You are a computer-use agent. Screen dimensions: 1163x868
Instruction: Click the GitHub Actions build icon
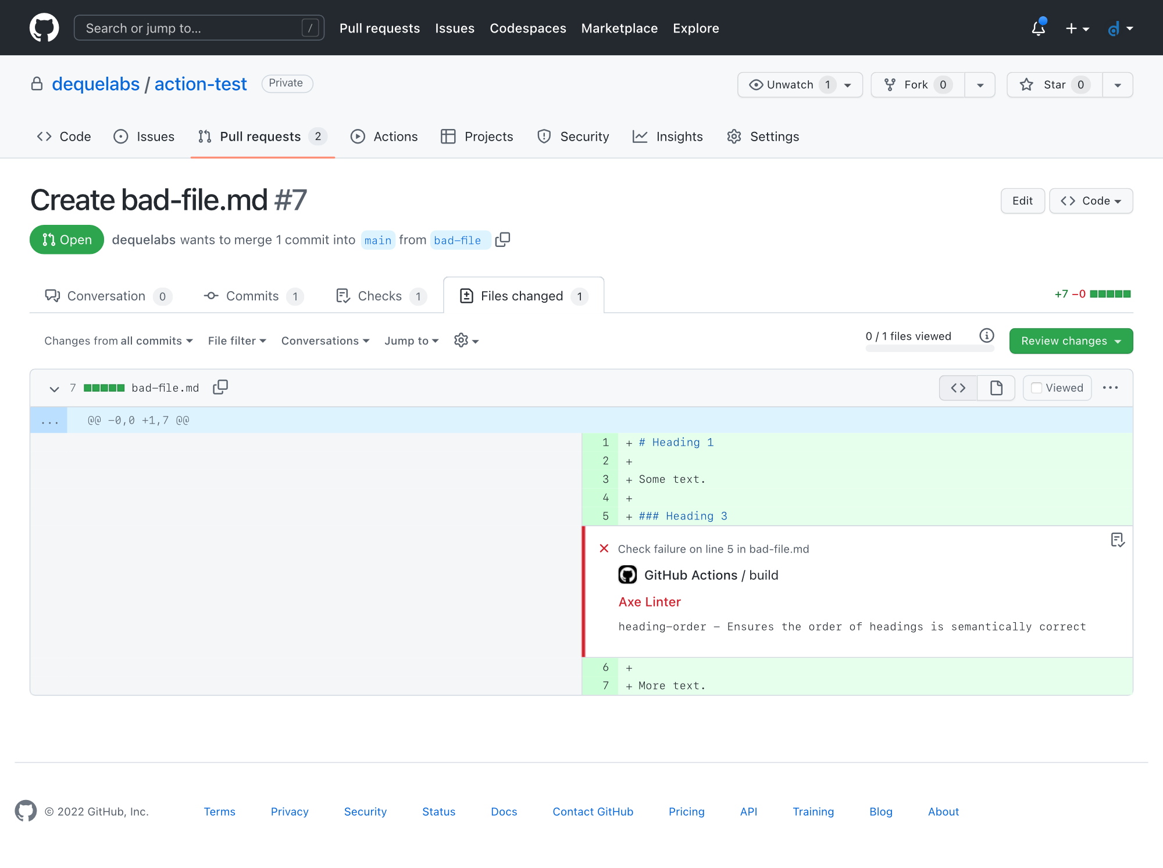coord(628,575)
